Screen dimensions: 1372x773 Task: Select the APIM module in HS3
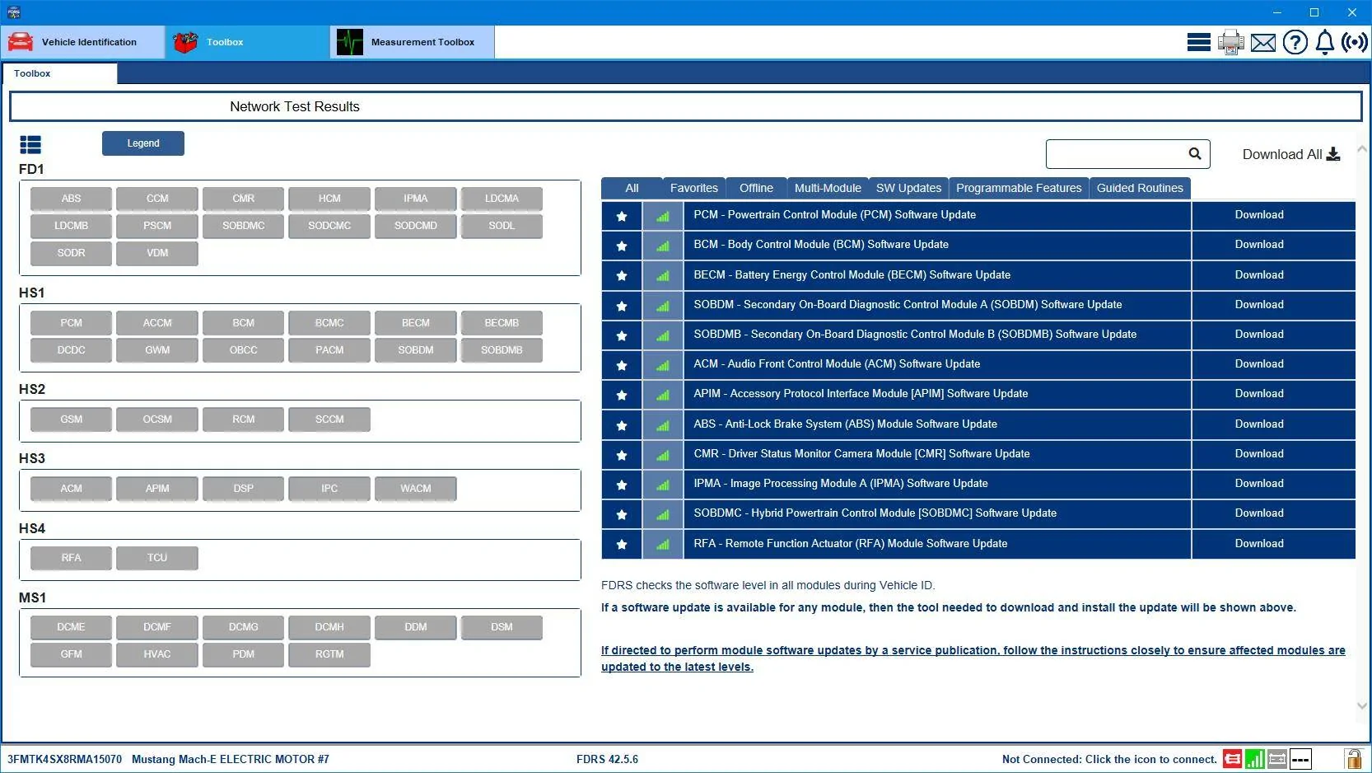pos(157,489)
